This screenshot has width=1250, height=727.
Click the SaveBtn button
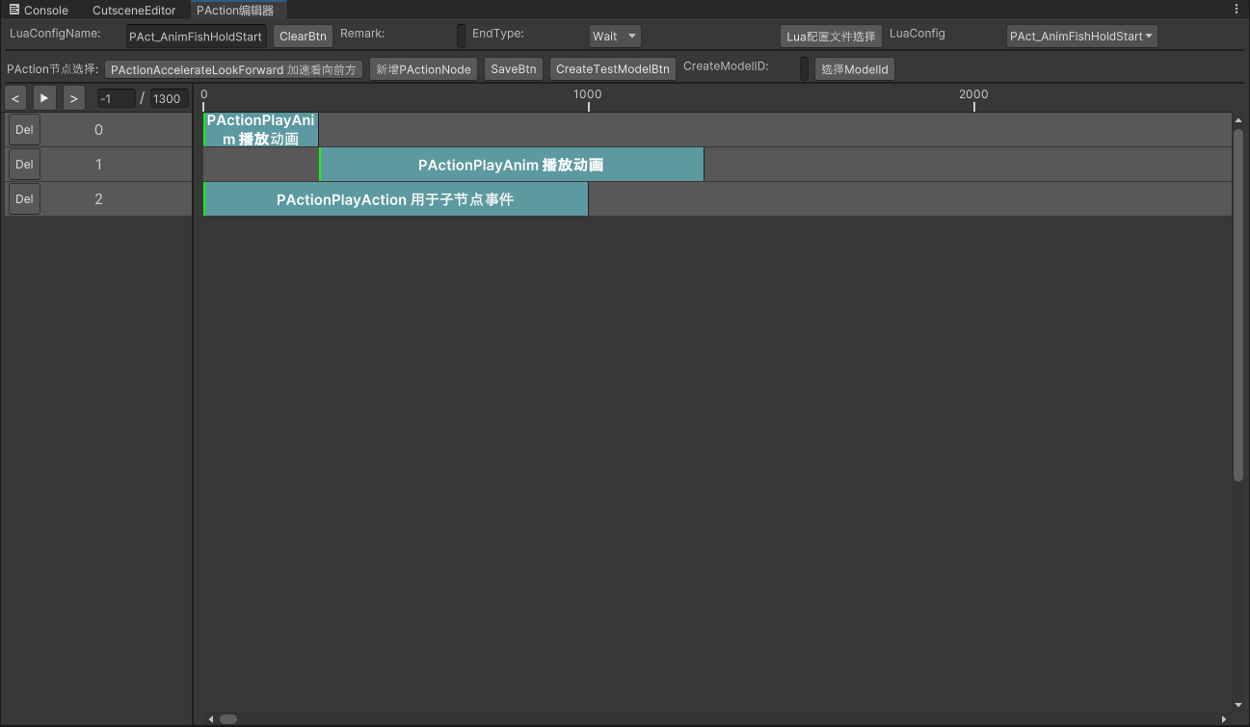(513, 69)
